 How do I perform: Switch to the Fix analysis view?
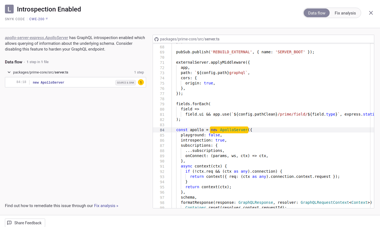coord(345,13)
